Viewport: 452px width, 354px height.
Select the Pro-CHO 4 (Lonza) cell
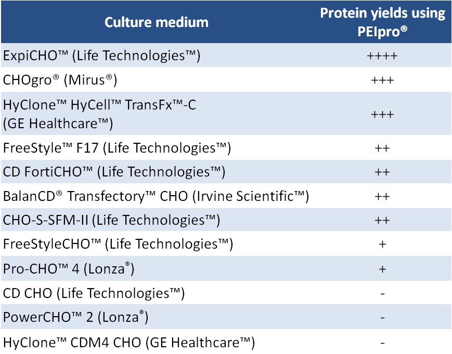click(x=69, y=269)
